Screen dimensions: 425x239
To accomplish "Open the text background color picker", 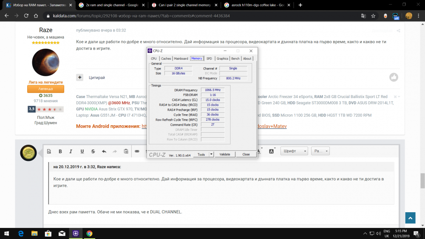I will click(x=272, y=151).
